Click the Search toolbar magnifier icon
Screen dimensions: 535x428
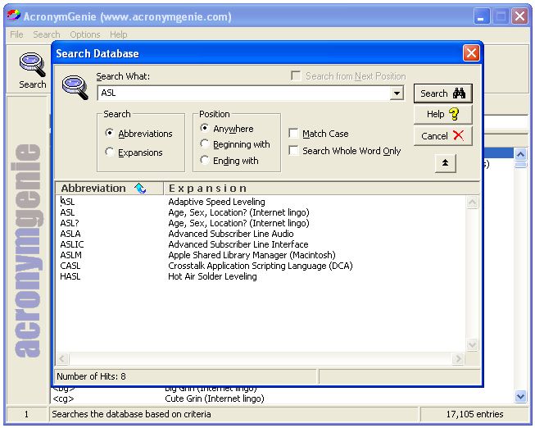(33, 65)
